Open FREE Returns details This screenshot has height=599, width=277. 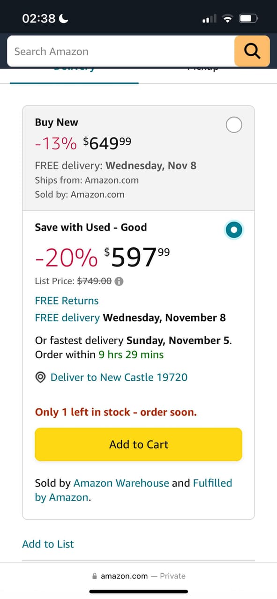click(67, 300)
